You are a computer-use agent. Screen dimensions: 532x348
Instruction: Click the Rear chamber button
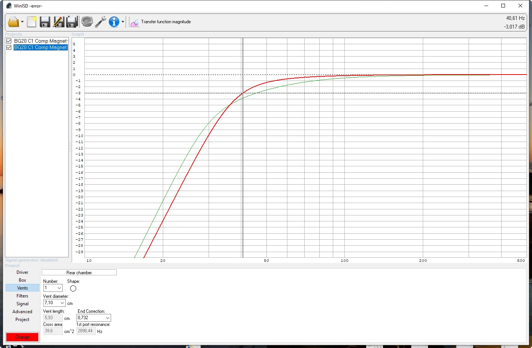(79, 273)
